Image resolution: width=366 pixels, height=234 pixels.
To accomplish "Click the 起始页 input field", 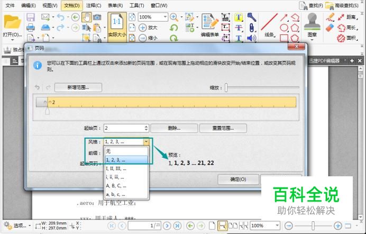I will pyautogui.click(x=126, y=128).
